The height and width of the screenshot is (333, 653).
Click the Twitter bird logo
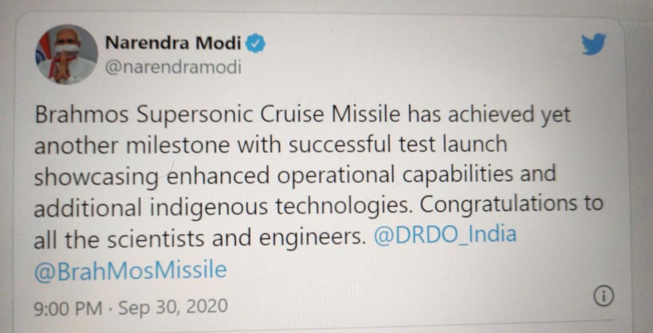pyautogui.click(x=593, y=44)
